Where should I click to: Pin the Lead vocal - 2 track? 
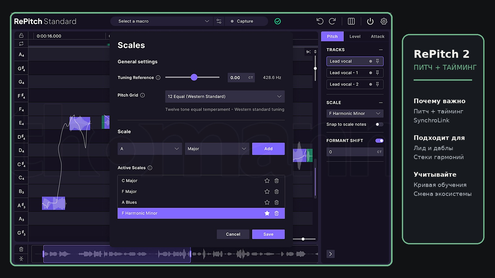377,84
